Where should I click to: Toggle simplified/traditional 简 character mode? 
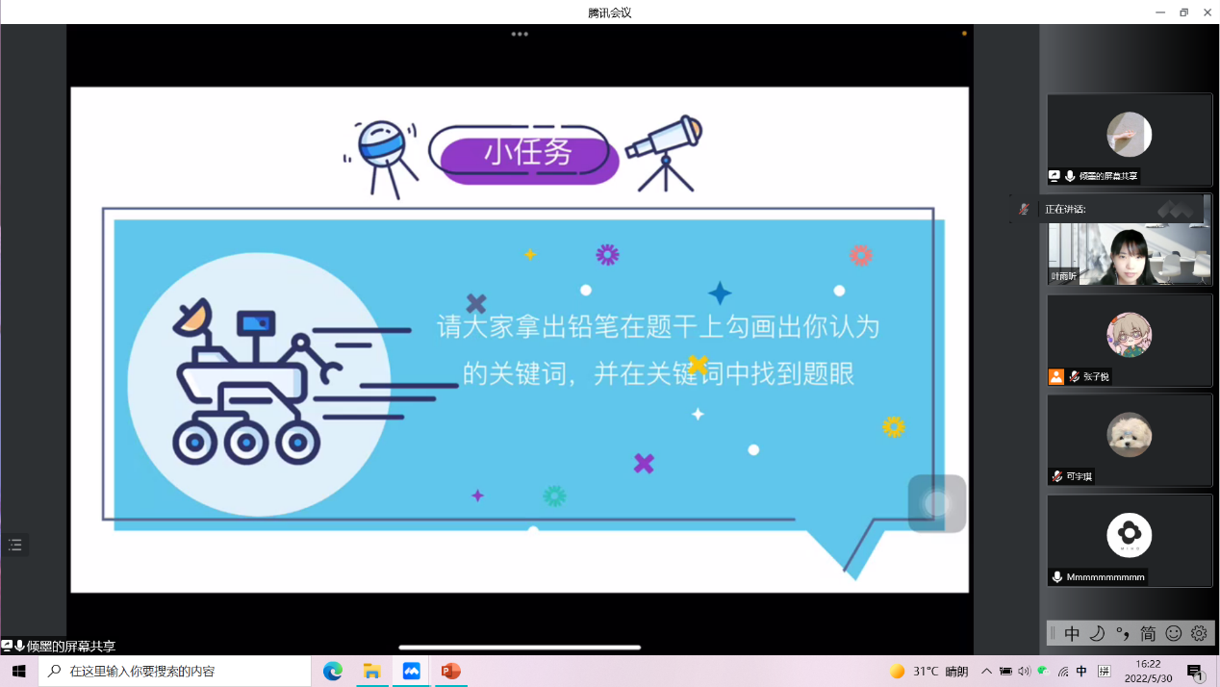(1148, 633)
